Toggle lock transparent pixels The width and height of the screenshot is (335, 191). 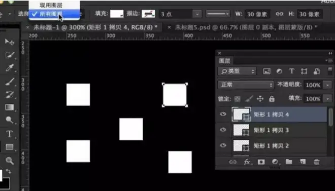[x=237, y=99]
